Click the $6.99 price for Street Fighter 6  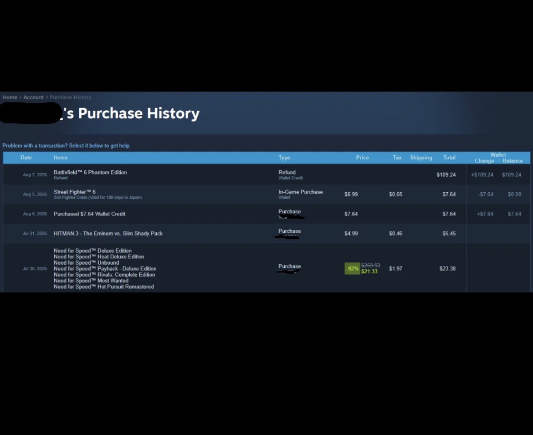pos(351,194)
